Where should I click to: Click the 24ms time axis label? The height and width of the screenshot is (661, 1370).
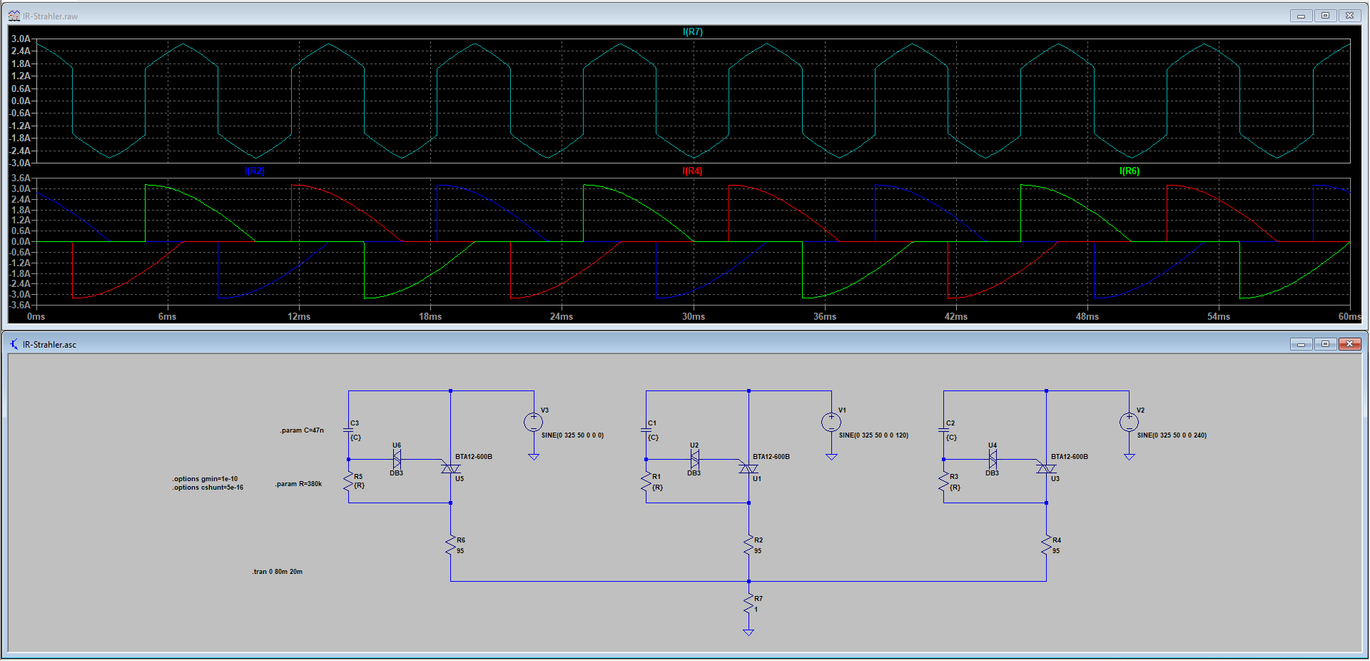562,317
